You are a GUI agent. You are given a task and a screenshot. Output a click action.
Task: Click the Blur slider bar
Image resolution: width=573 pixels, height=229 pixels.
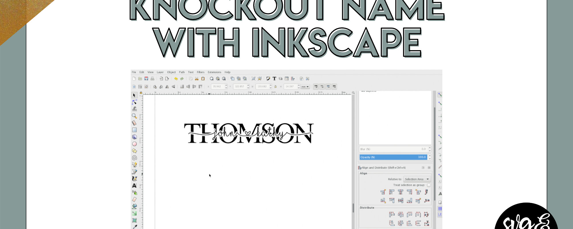coord(393,149)
